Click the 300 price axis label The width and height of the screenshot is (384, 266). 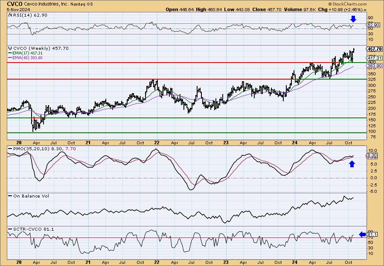click(372, 85)
